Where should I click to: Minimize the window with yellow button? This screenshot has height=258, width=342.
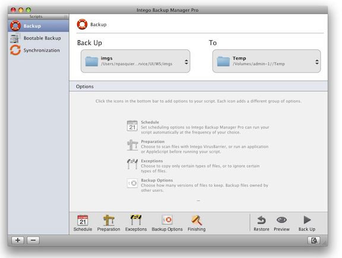click(21, 10)
